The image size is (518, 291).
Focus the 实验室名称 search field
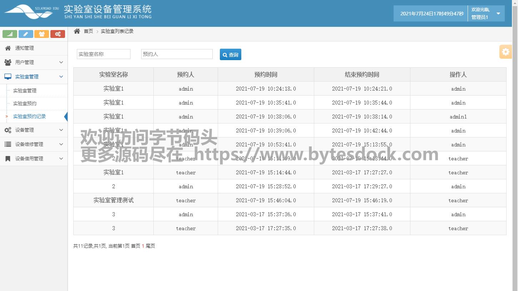click(x=103, y=54)
